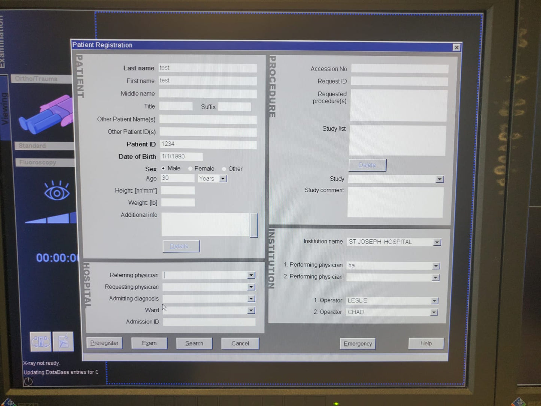Click the C-arm transfer icon at bottom left
541x406 pixels.
40,342
